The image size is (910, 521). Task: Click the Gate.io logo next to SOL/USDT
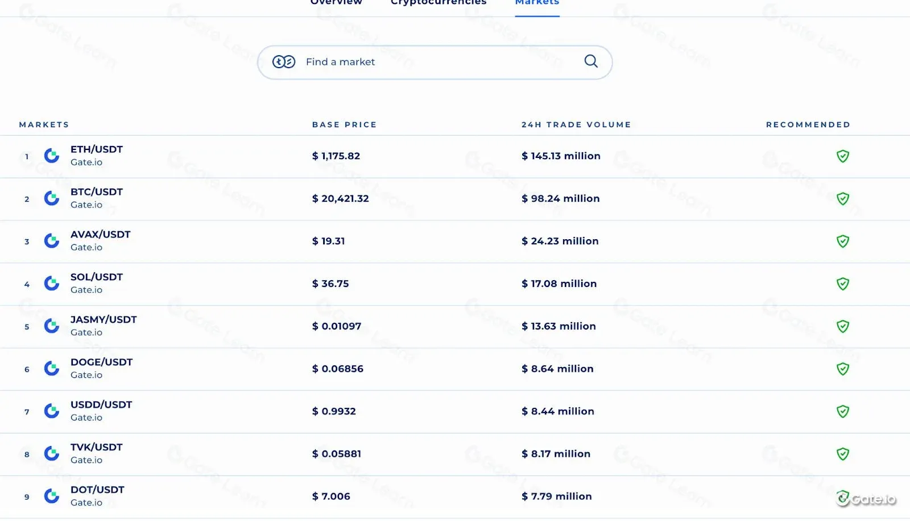(52, 284)
